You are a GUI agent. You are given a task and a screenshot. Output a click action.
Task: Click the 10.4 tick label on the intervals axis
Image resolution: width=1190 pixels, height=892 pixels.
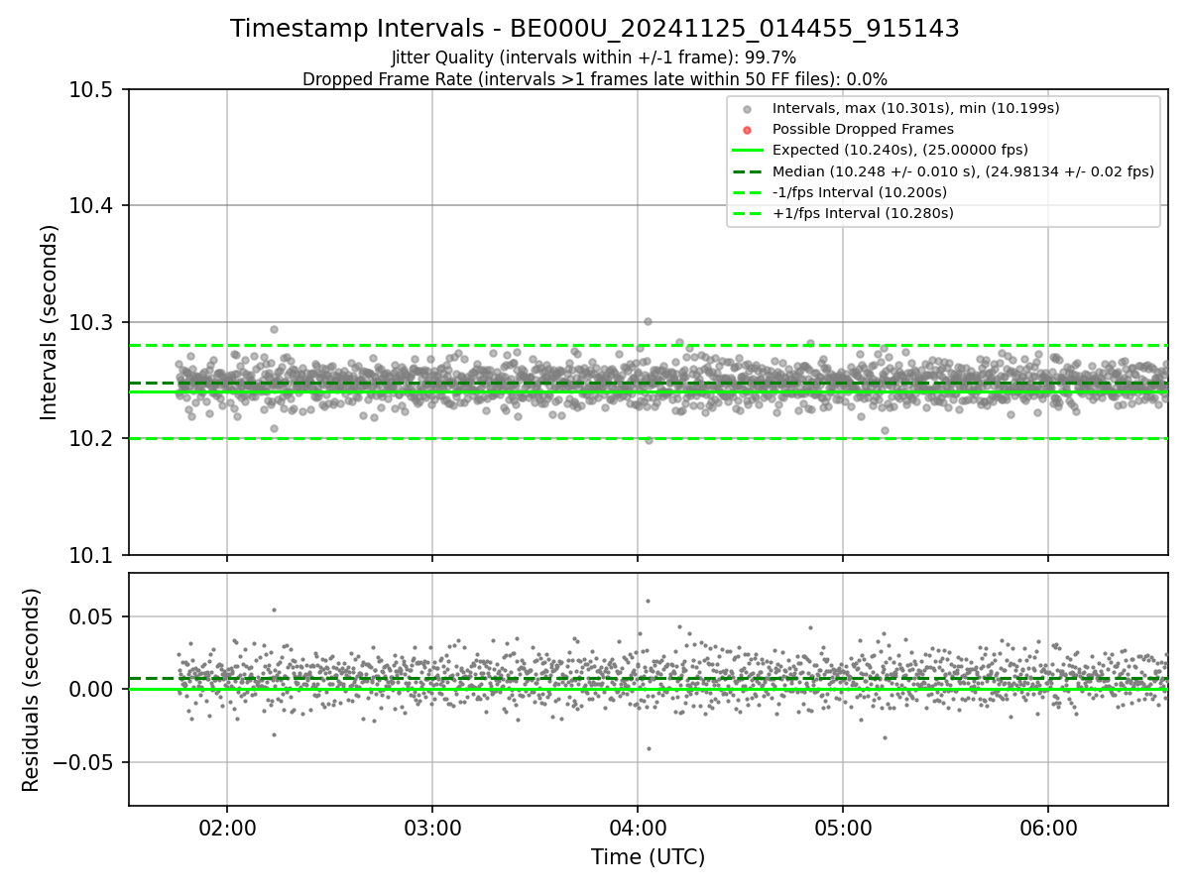(93, 206)
